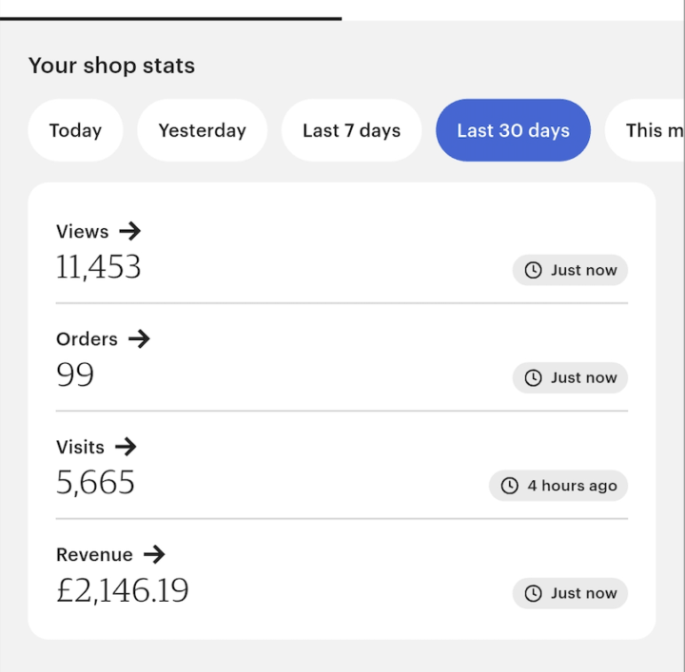Screen dimensions: 685x672
Task: Click the arrow icon next to Visits
Action: coord(126,446)
